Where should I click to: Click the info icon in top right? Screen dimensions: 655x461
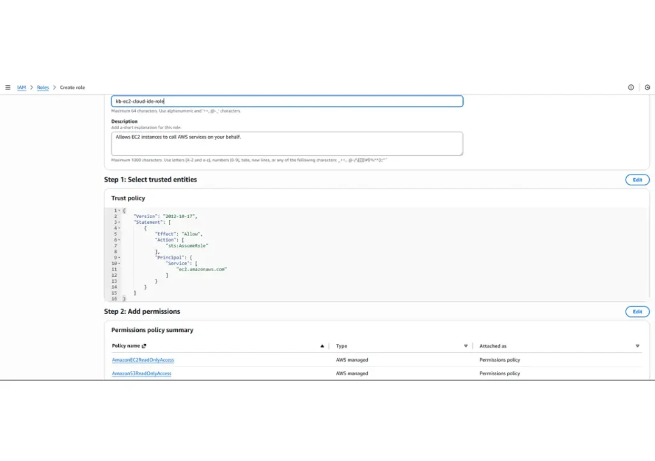pos(631,88)
